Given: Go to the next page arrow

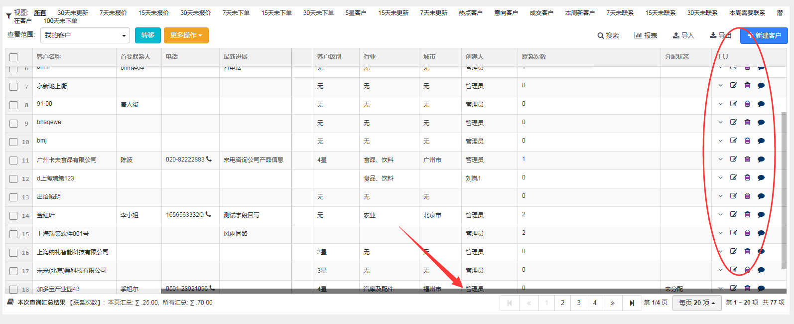Looking at the screenshot, I should [612, 303].
